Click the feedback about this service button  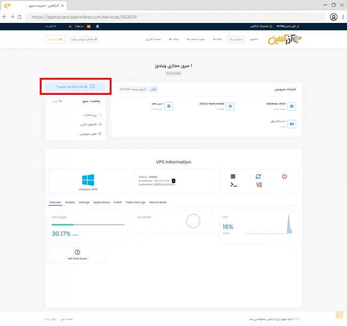coord(75,86)
